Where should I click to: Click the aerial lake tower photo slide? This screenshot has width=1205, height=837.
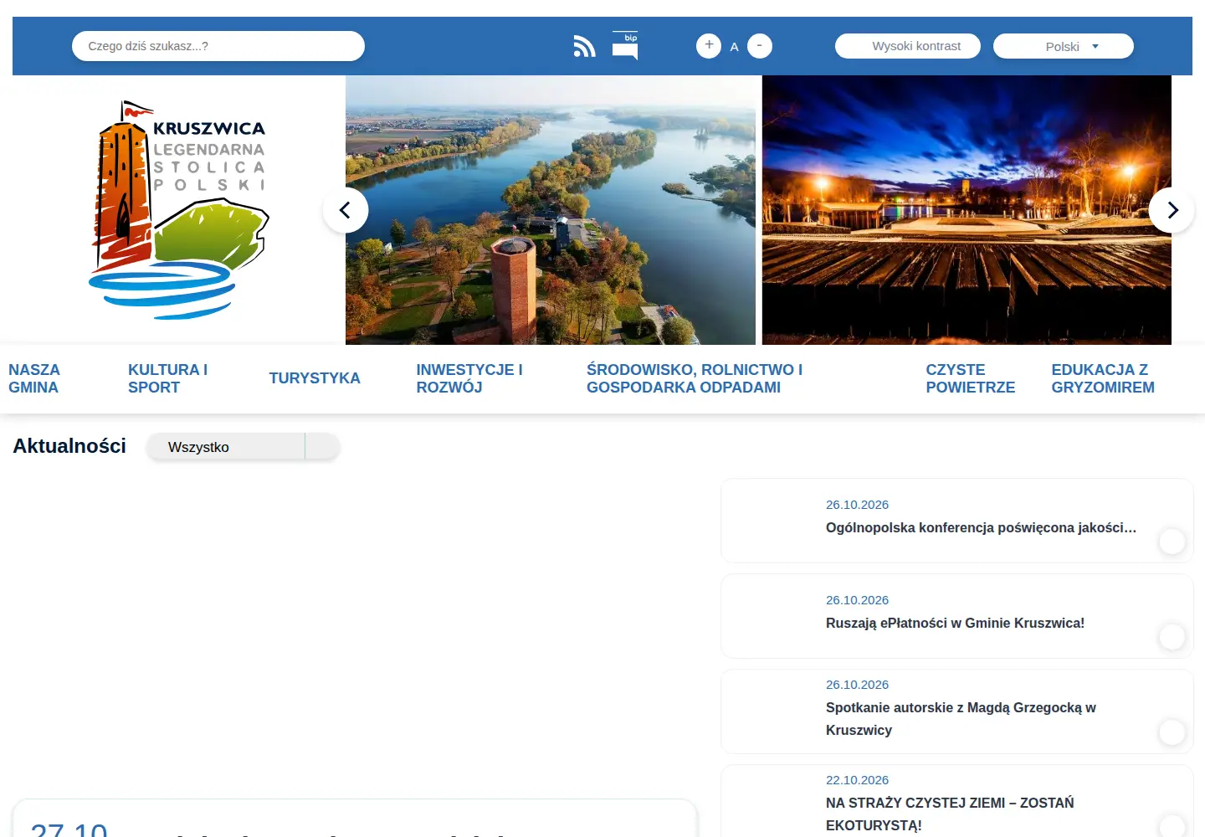551,210
